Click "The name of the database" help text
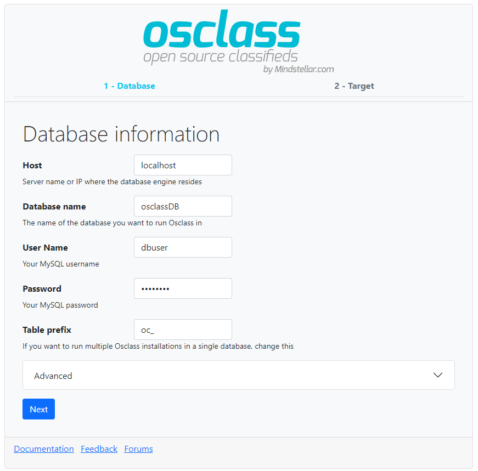This screenshot has height=471, width=478. coord(112,223)
